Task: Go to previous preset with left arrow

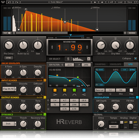Action: click(95, 2)
